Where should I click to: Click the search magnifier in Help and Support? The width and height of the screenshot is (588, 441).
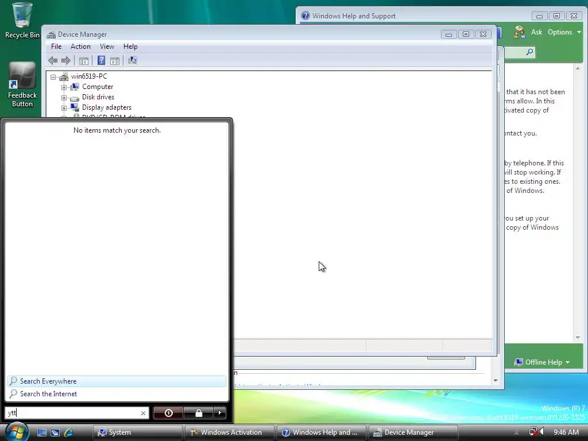coord(529,52)
